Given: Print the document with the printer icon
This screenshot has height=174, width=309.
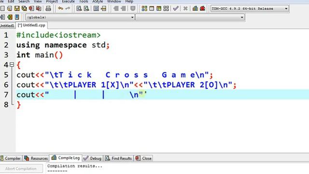Looking at the screenshot, I should click(48, 9).
